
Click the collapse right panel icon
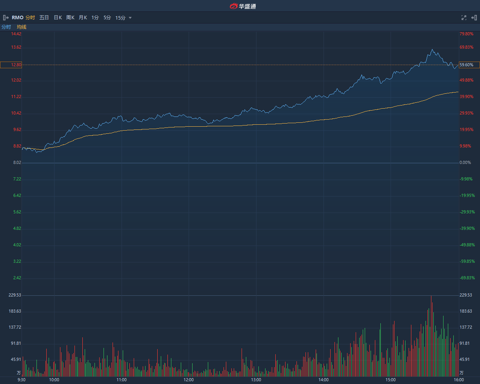pyautogui.click(x=474, y=18)
